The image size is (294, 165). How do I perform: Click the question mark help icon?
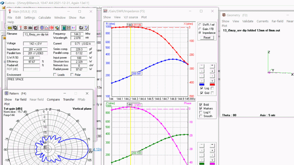pos(86,28)
